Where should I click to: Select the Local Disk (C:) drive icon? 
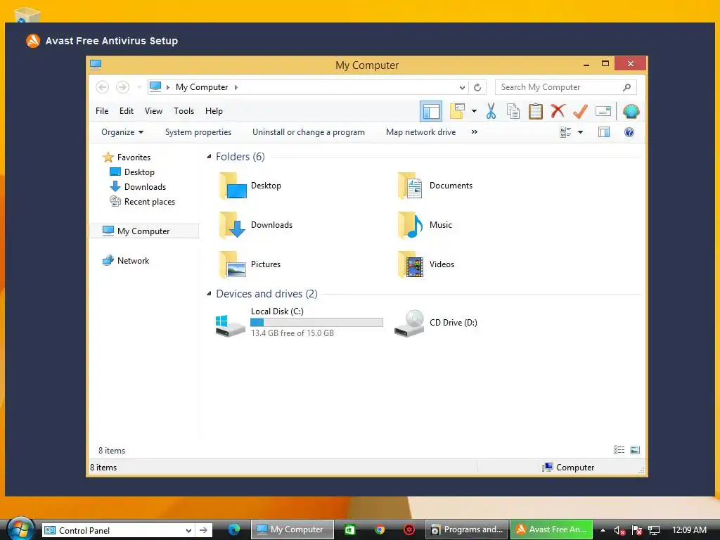tap(230, 324)
